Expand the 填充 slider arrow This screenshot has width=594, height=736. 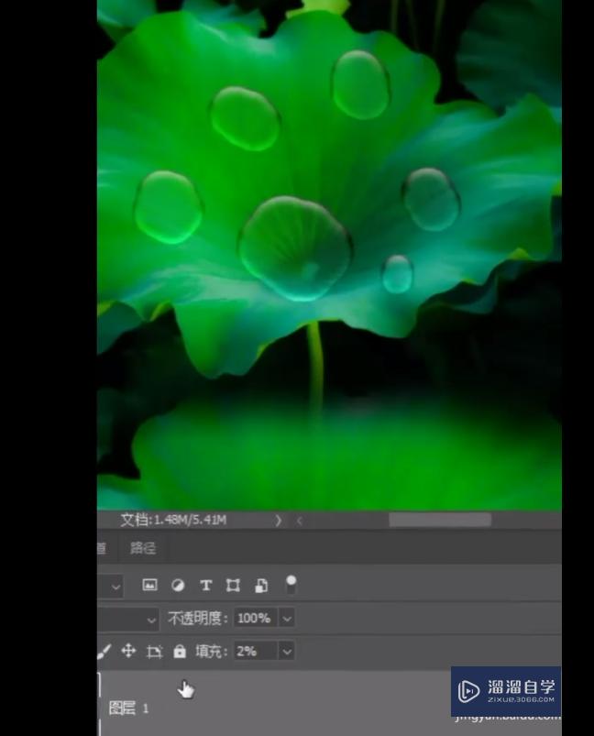[x=287, y=652]
